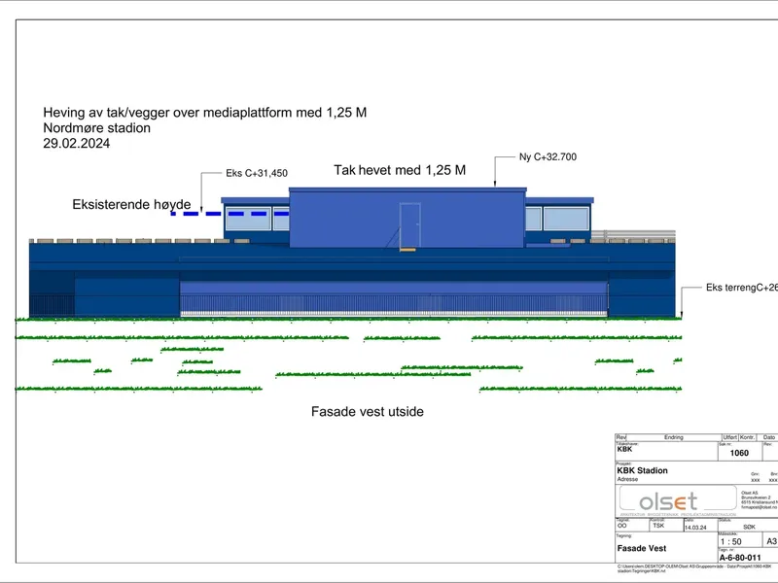Click the 'Tak hevet med 1,25 M' label
Image resolution: width=778 pixels, height=583 pixels.
coord(400,170)
